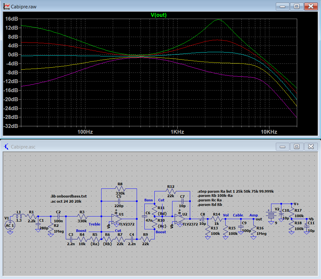321x279 pixels.
Task: Select the R9 22k resistor
Action: click(146, 239)
